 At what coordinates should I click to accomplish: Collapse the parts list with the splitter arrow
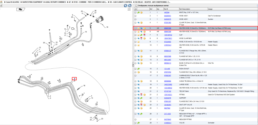pos(133,65)
